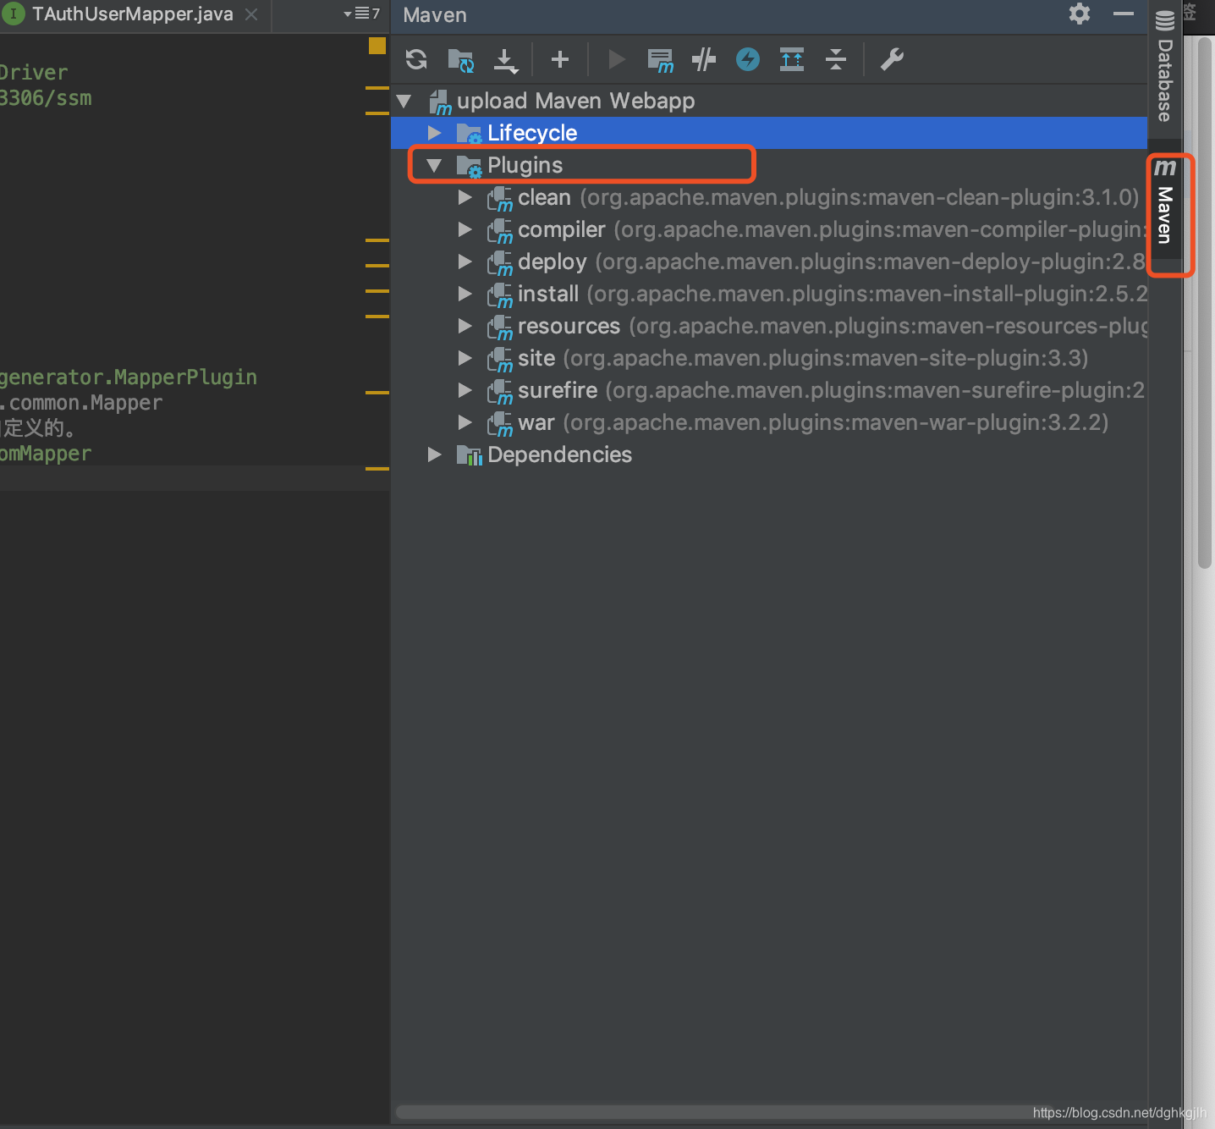The height and width of the screenshot is (1129, 1215).
Task: Expand the surefire plugin node
Action: coord(465,390)
